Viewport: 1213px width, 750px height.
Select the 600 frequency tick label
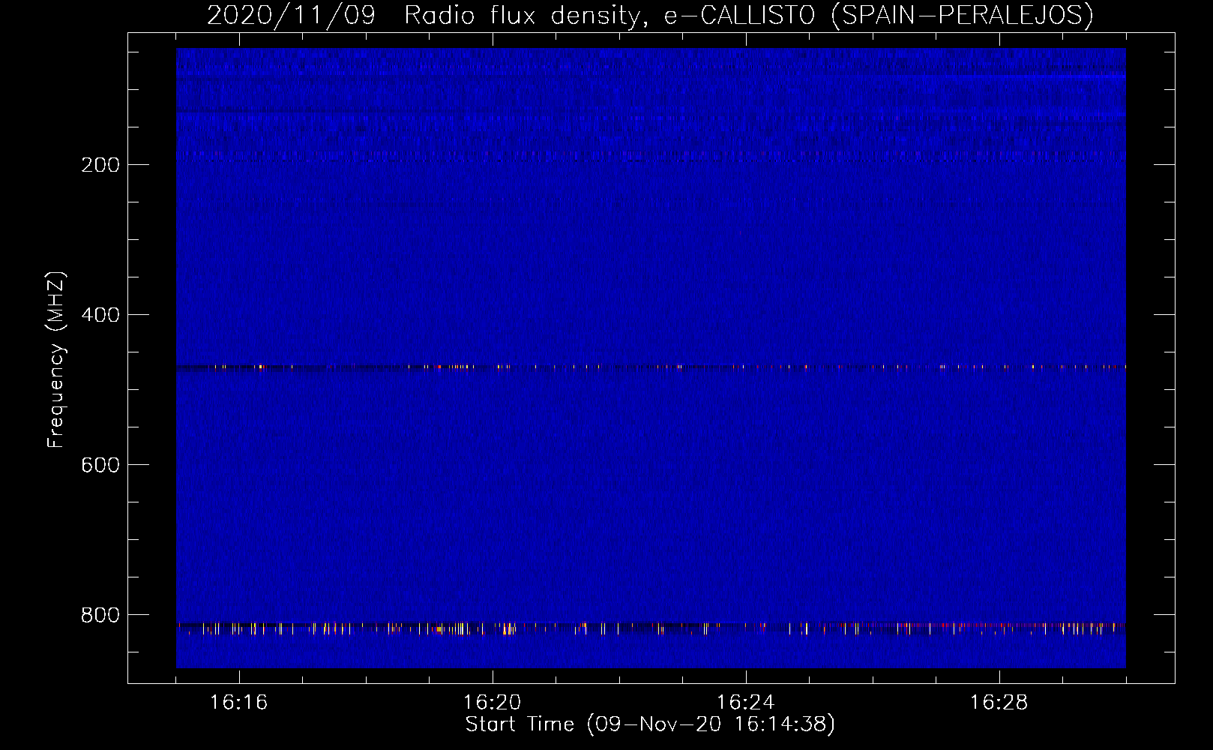point(100,465)
